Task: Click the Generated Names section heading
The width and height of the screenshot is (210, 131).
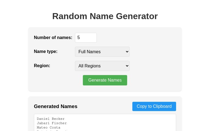Action: coord(56,106)
